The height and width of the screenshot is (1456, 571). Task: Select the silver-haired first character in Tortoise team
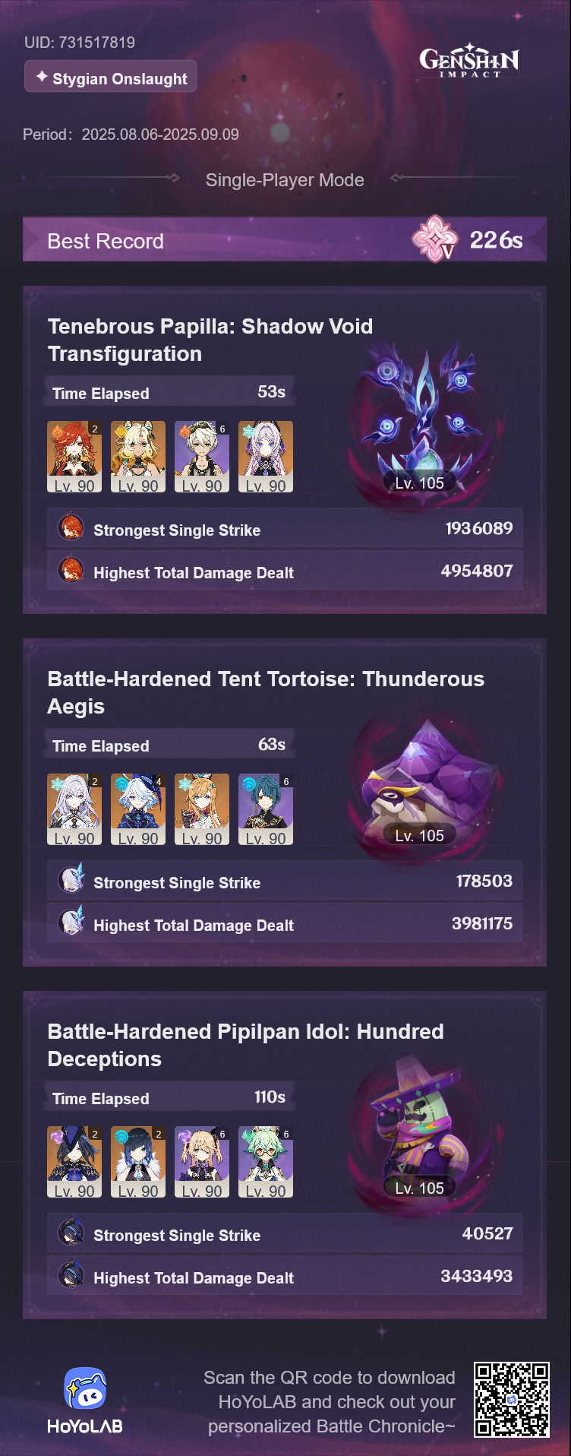pos(74,809)
